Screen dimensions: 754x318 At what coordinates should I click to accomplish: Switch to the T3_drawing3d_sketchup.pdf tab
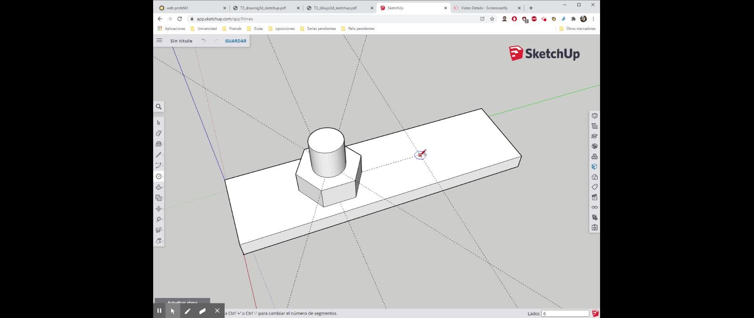click(263, 8)
